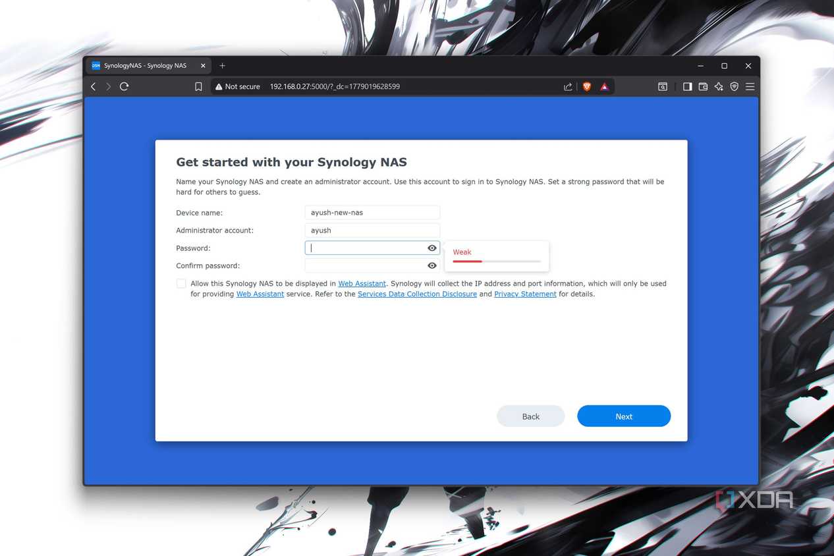Click the 'Device name:' label

(200, 213)
